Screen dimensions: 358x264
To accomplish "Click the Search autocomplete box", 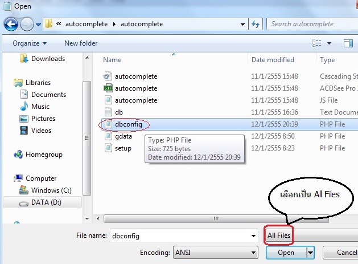I will pos(310,24).
